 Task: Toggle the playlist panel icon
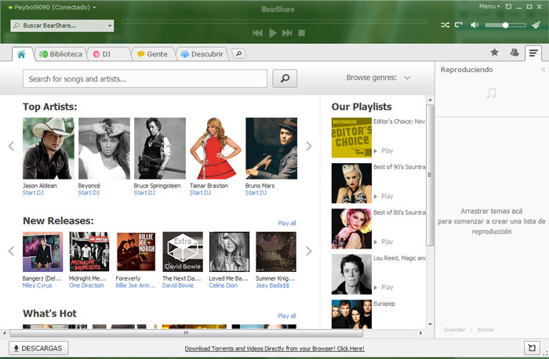pyautogui.click(x=533, y=53)
